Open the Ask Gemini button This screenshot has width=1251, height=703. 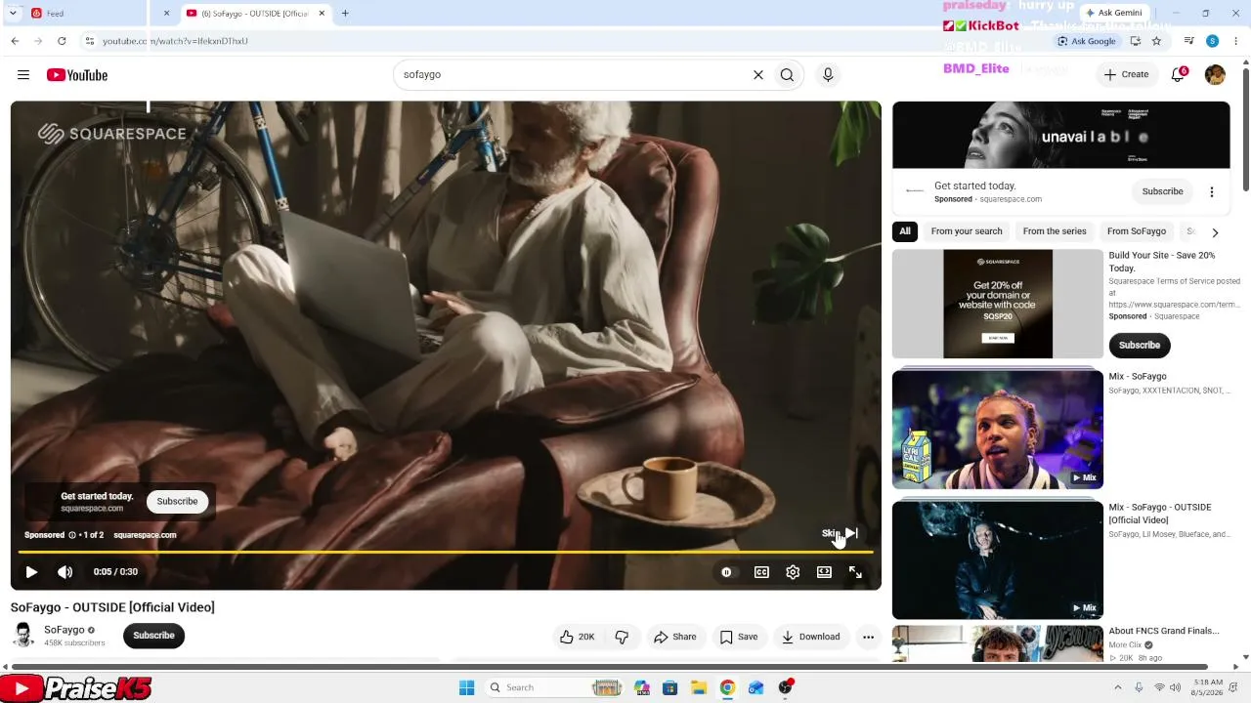1113,14
